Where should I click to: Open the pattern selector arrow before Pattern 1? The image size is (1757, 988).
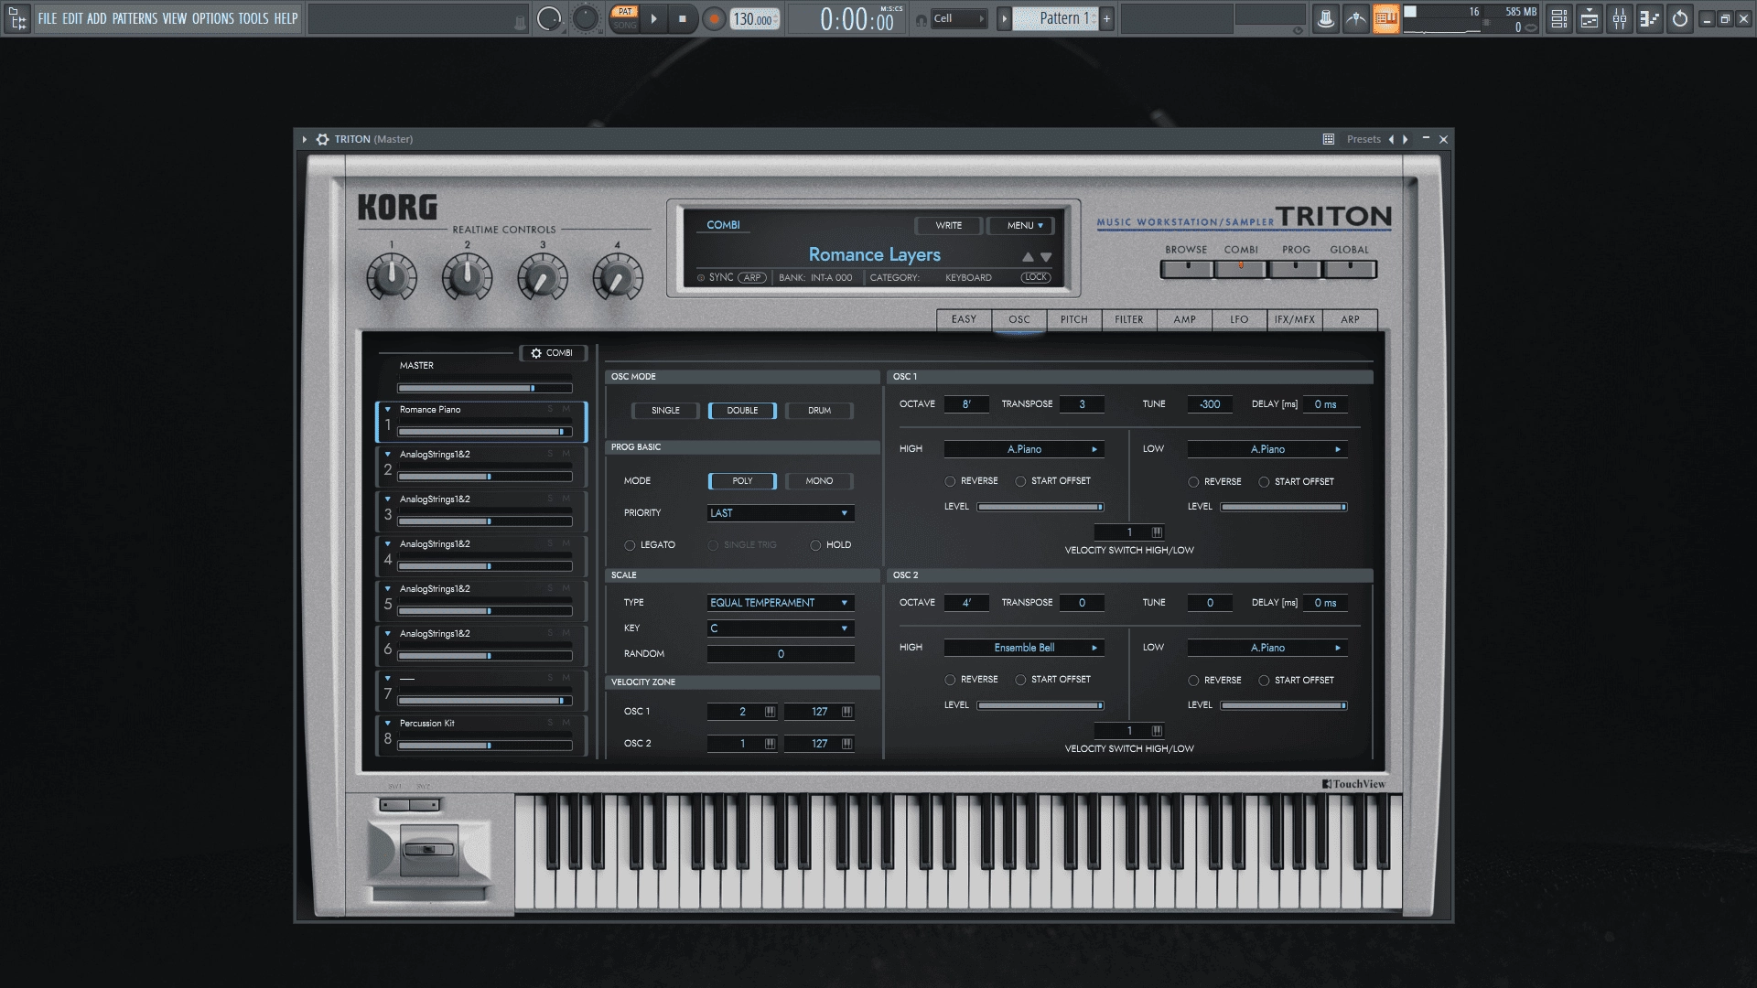coord(1004,18)
